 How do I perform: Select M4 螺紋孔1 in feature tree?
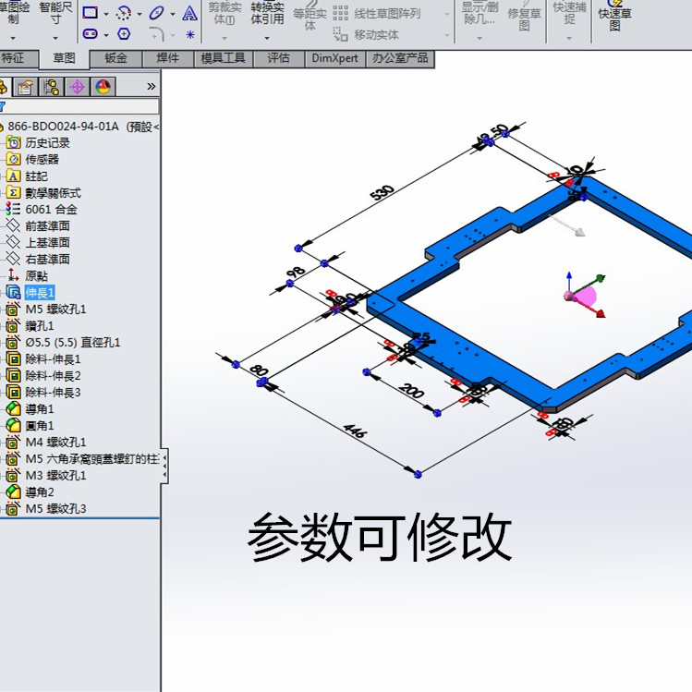coord(55,443)
